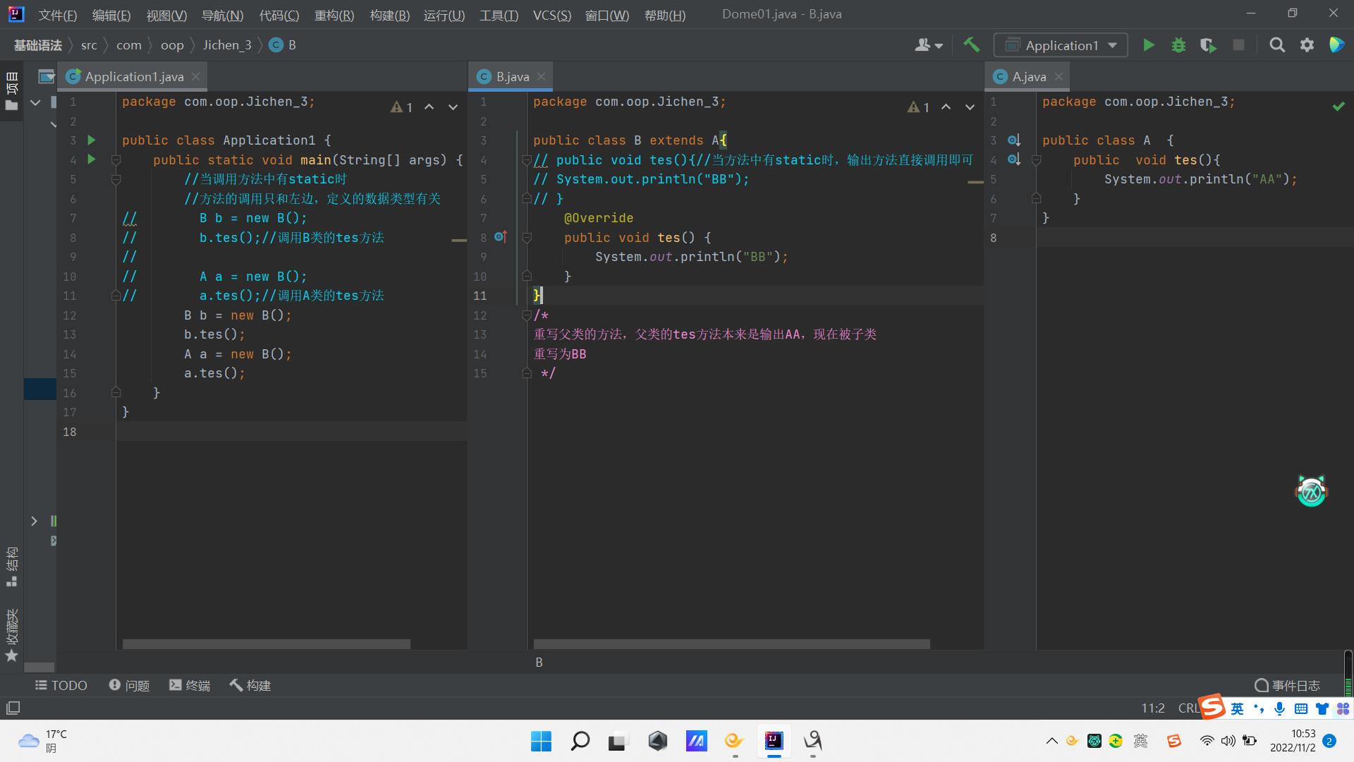This screenshot has width=1354, height=762.
Task: Open the user account dropdown
Action: [928, 45]
